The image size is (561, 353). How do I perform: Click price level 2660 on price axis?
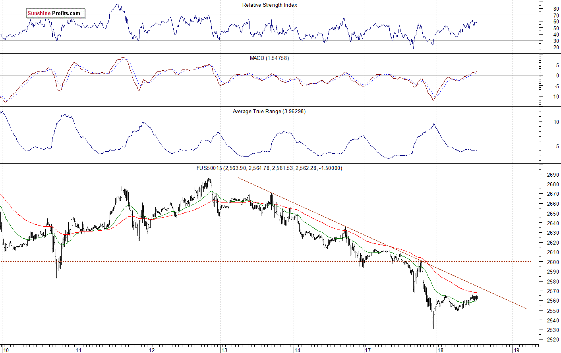coord(553,204)
